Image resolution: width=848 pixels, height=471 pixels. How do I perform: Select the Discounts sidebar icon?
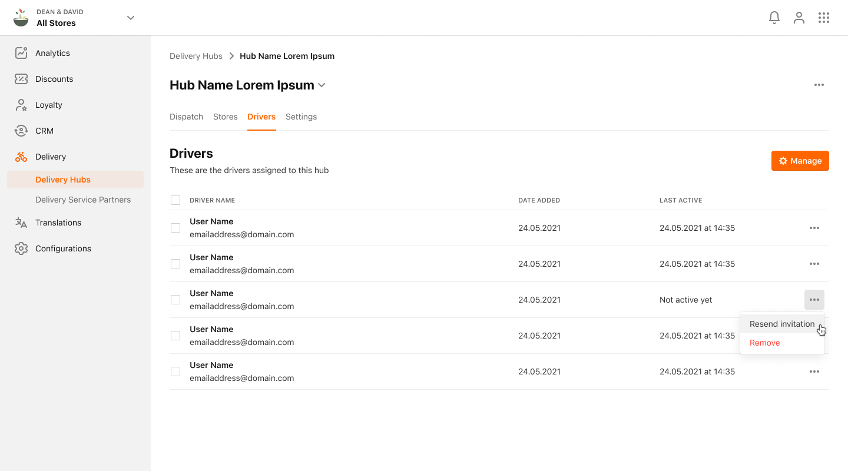pyautogui.click(x=21, y=78)
